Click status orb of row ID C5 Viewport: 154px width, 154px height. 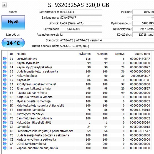5,135
